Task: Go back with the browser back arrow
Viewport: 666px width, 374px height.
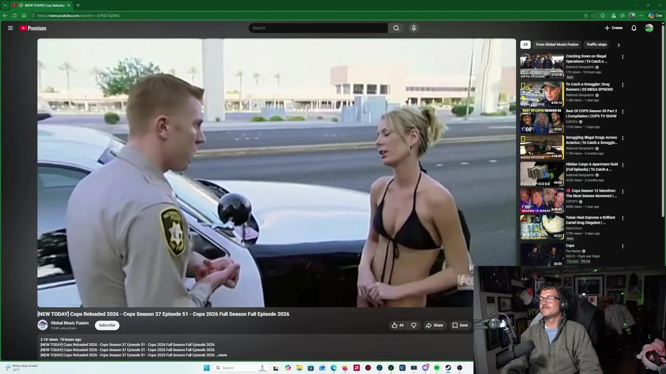Action: point(5,16)
